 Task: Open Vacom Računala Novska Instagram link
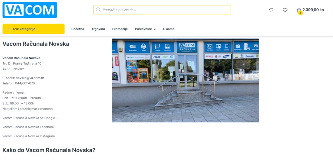click(28, 136)
